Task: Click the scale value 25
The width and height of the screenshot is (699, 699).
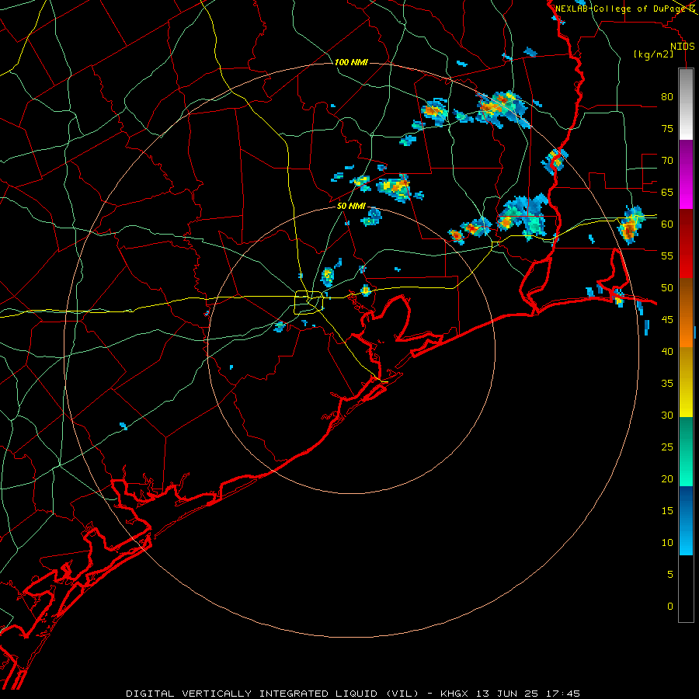Action: click(x=667, y=447)
